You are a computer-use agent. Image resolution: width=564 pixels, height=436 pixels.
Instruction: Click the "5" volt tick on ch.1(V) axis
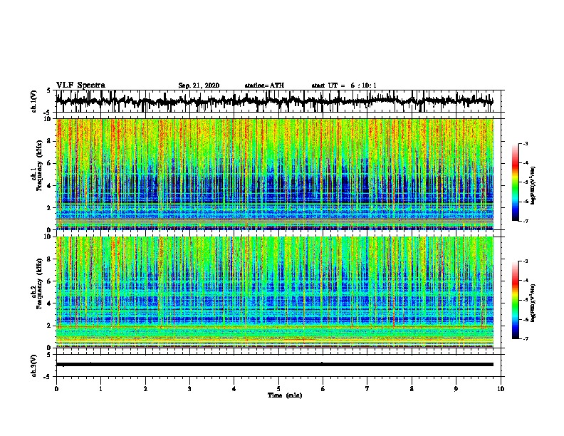pyautogui.click(x=48, y=90)
